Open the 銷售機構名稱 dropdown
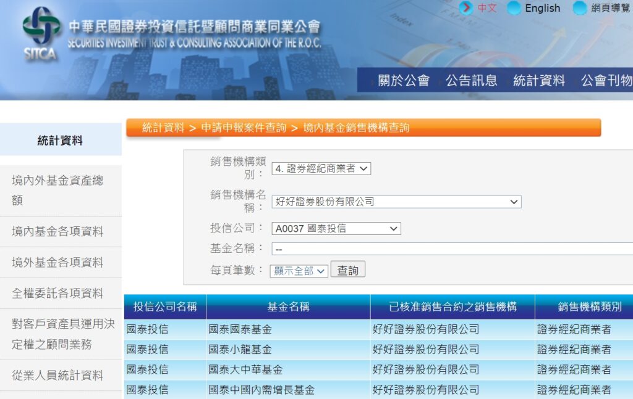633x399 pixels. pyautogui.click(x=396, y=202)
